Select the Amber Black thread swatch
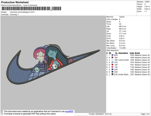The image size is (151, 116). (112, 74)
